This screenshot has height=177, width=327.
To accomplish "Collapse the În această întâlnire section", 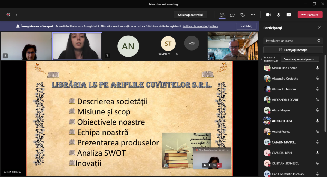I will [x=261, y=59].
